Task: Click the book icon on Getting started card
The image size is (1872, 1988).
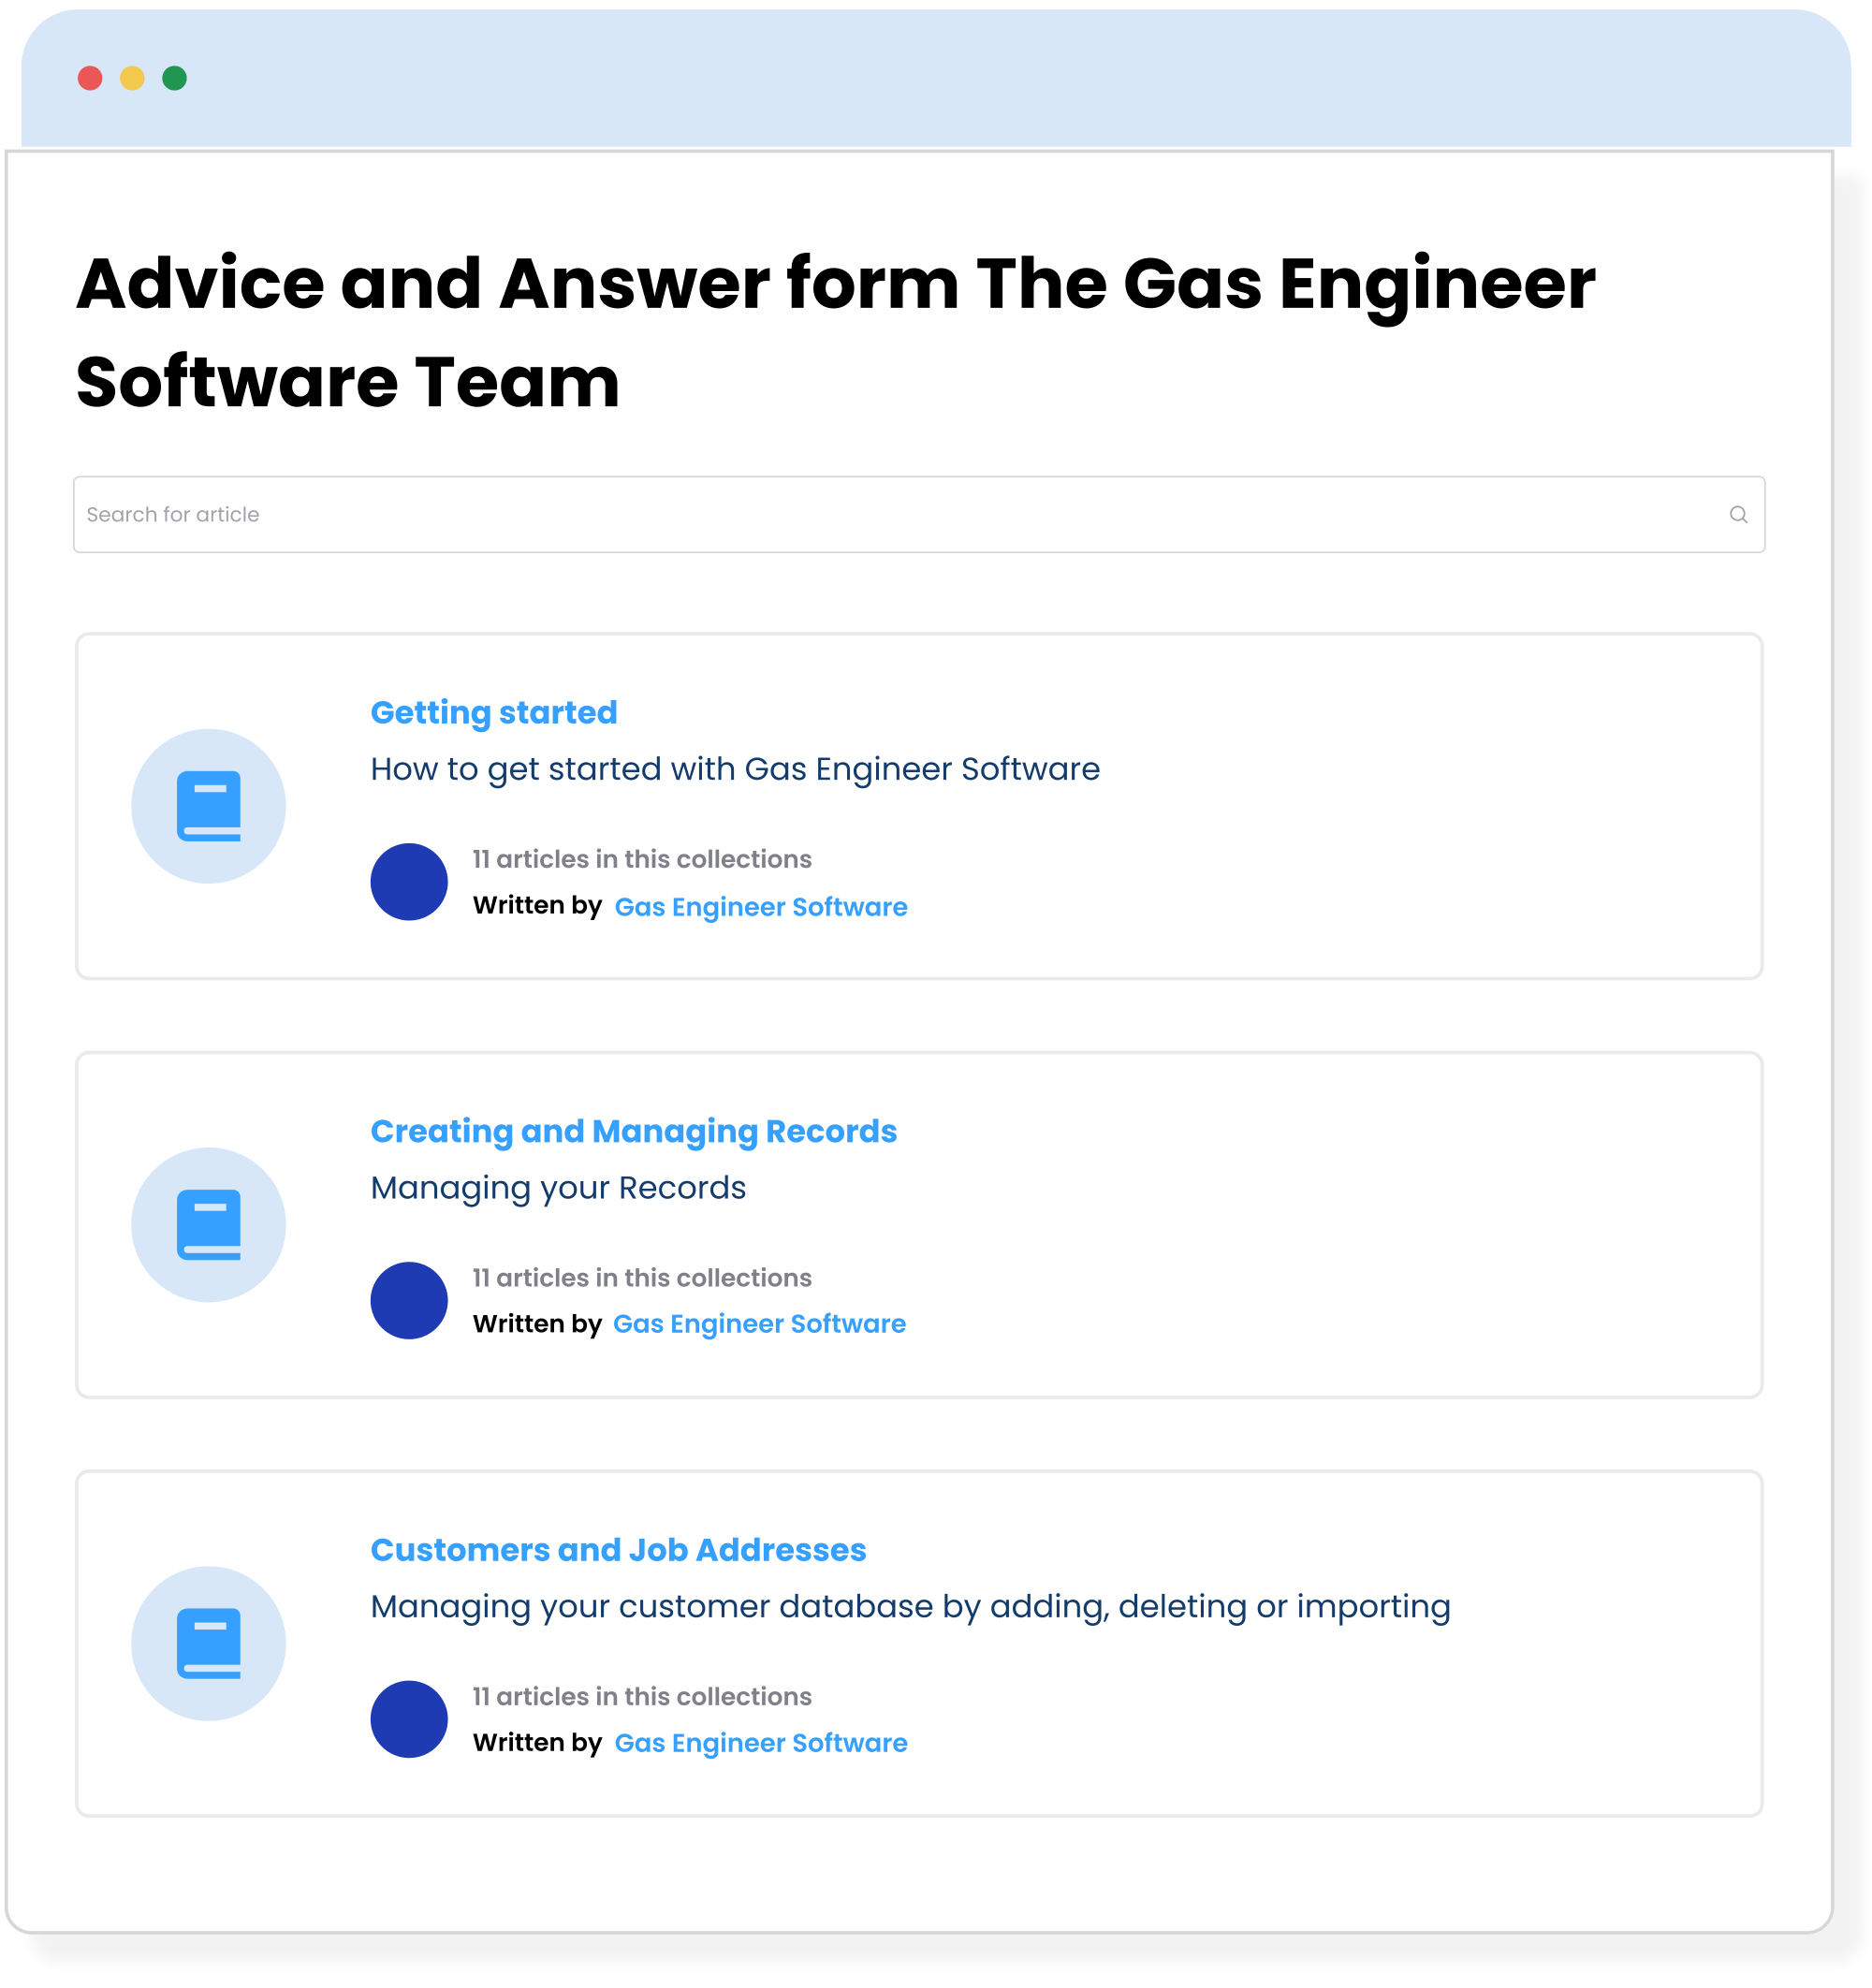Action: (x=209, y=805)
